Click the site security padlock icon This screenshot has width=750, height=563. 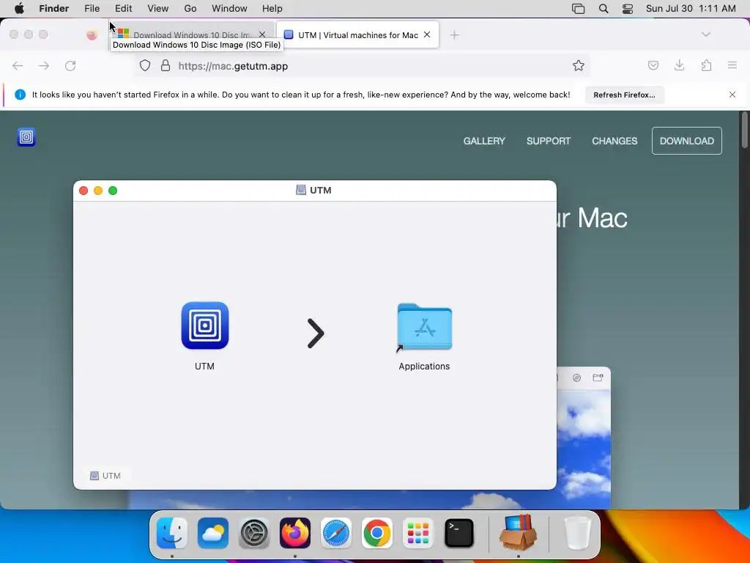point(166,65)
